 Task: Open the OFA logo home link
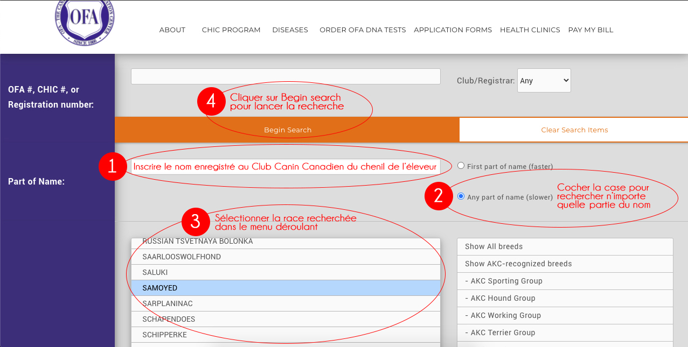(x=84, y=23)
